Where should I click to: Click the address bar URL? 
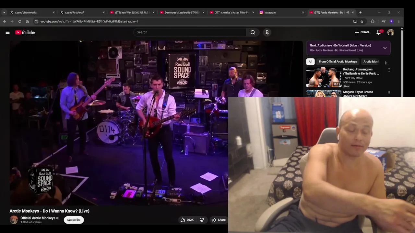pos(89,21)
